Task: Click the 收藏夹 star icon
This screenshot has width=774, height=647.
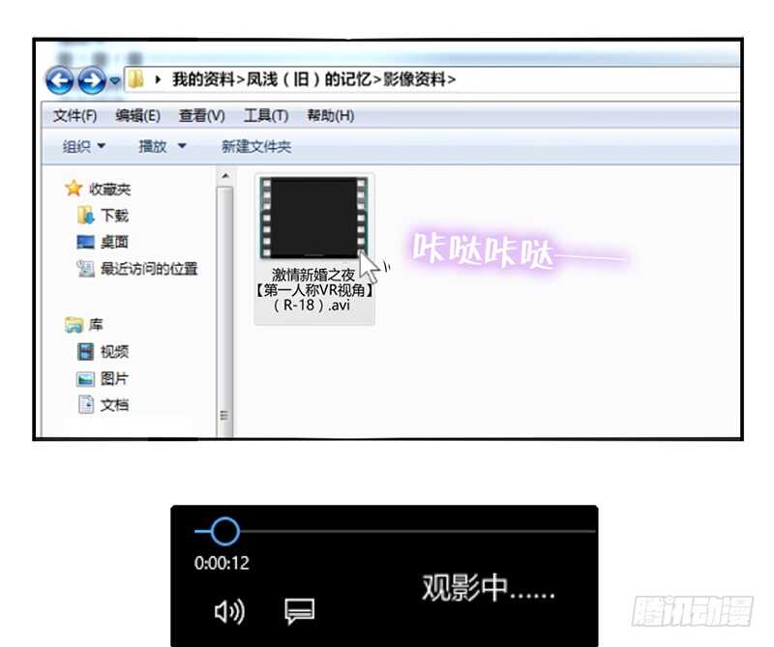Action: (x=74, y=188)
